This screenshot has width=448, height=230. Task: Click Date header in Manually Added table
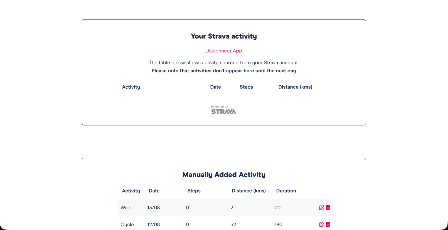tap(154, 191)
